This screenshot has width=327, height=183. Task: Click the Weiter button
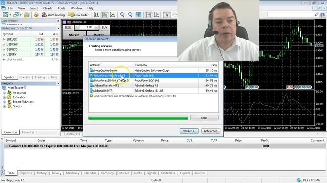(189, 131)
